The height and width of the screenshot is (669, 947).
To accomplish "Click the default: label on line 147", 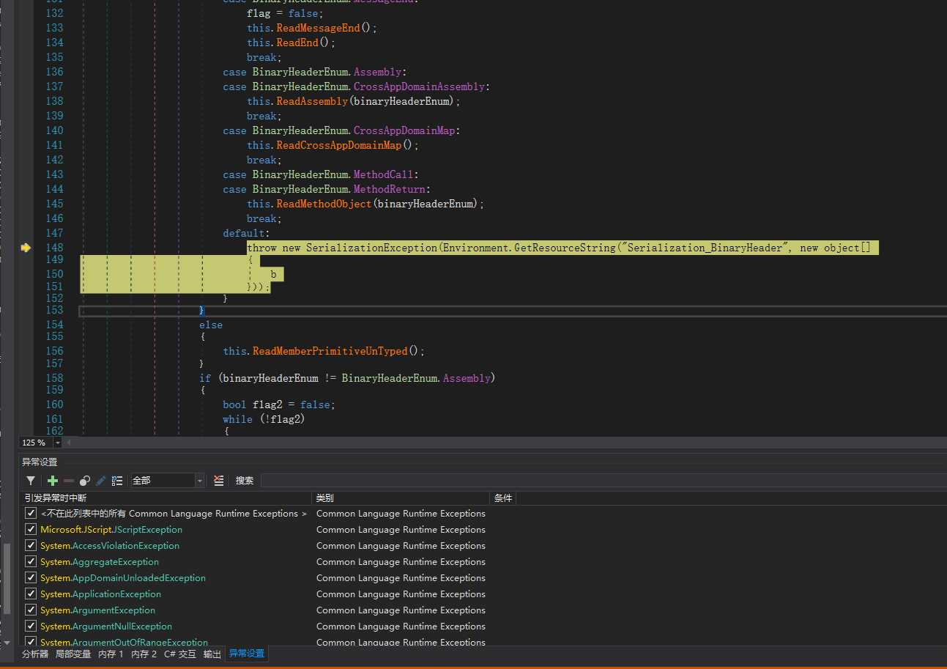I will [246, 233].
